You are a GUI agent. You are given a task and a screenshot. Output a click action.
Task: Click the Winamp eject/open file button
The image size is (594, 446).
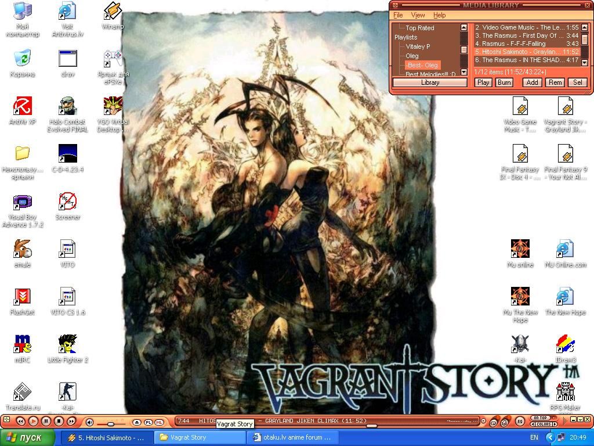[x=137, y=423]
